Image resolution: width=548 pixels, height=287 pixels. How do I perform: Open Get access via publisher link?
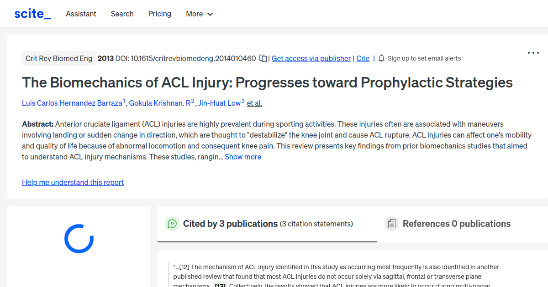click(x=311, y=58)
